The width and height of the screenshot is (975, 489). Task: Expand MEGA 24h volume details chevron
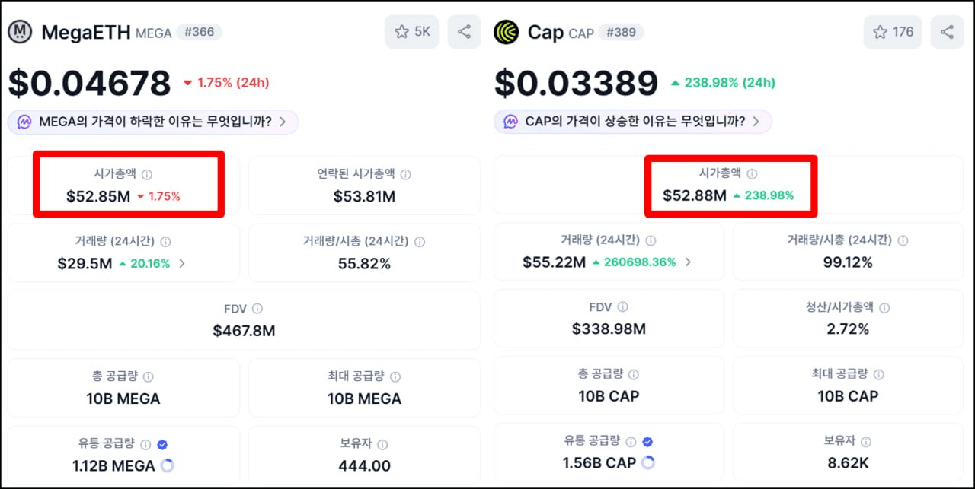(182, 264)
